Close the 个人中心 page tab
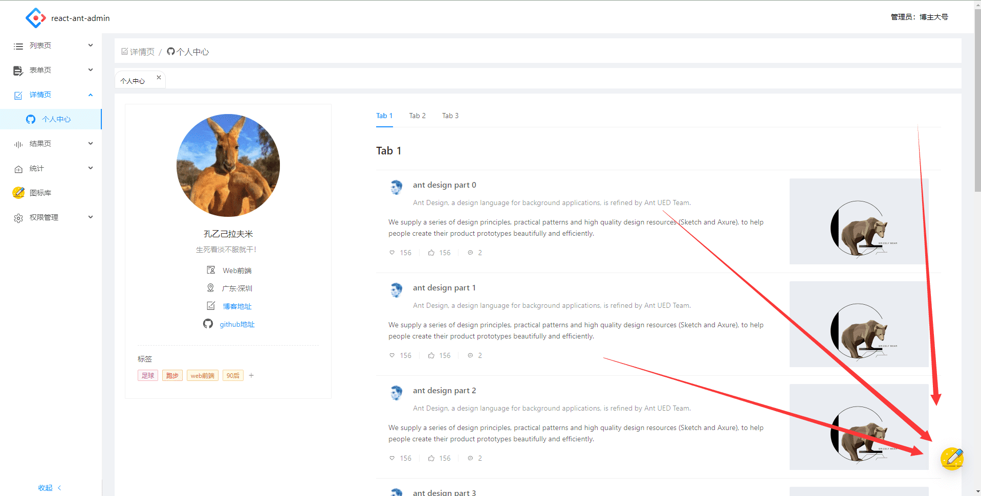This screenshot has width=981, height=496. tap(159, 78)
